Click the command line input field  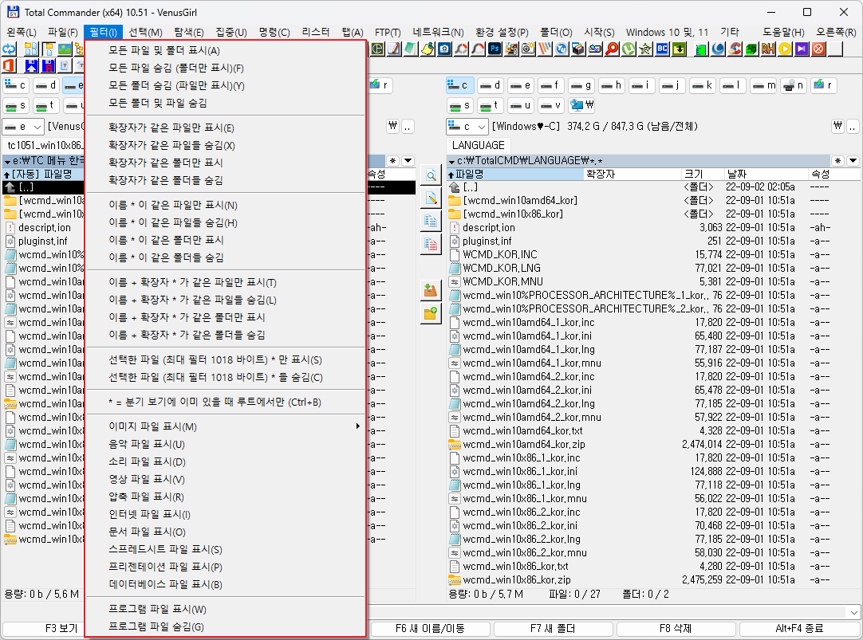605,612
